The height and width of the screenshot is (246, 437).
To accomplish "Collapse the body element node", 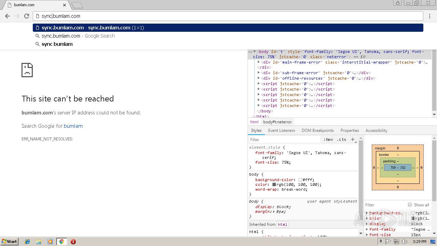I will point(255,52).
